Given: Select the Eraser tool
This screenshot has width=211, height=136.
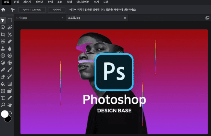Looking at the screenshot, I should click(3, 77).
